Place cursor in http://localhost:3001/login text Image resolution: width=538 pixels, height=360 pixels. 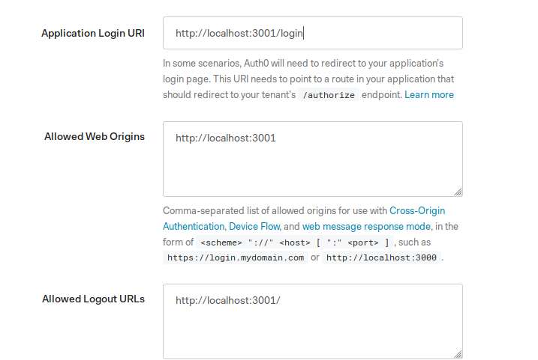point(239,33)
